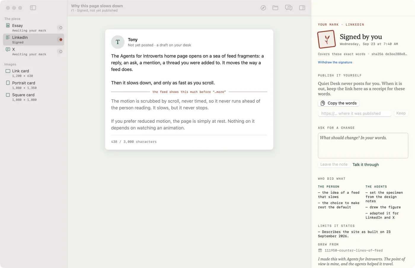Click the 'the feed shows this much' marker
Image resolution: width=415 pixels, height=268 pixels.
189,92
